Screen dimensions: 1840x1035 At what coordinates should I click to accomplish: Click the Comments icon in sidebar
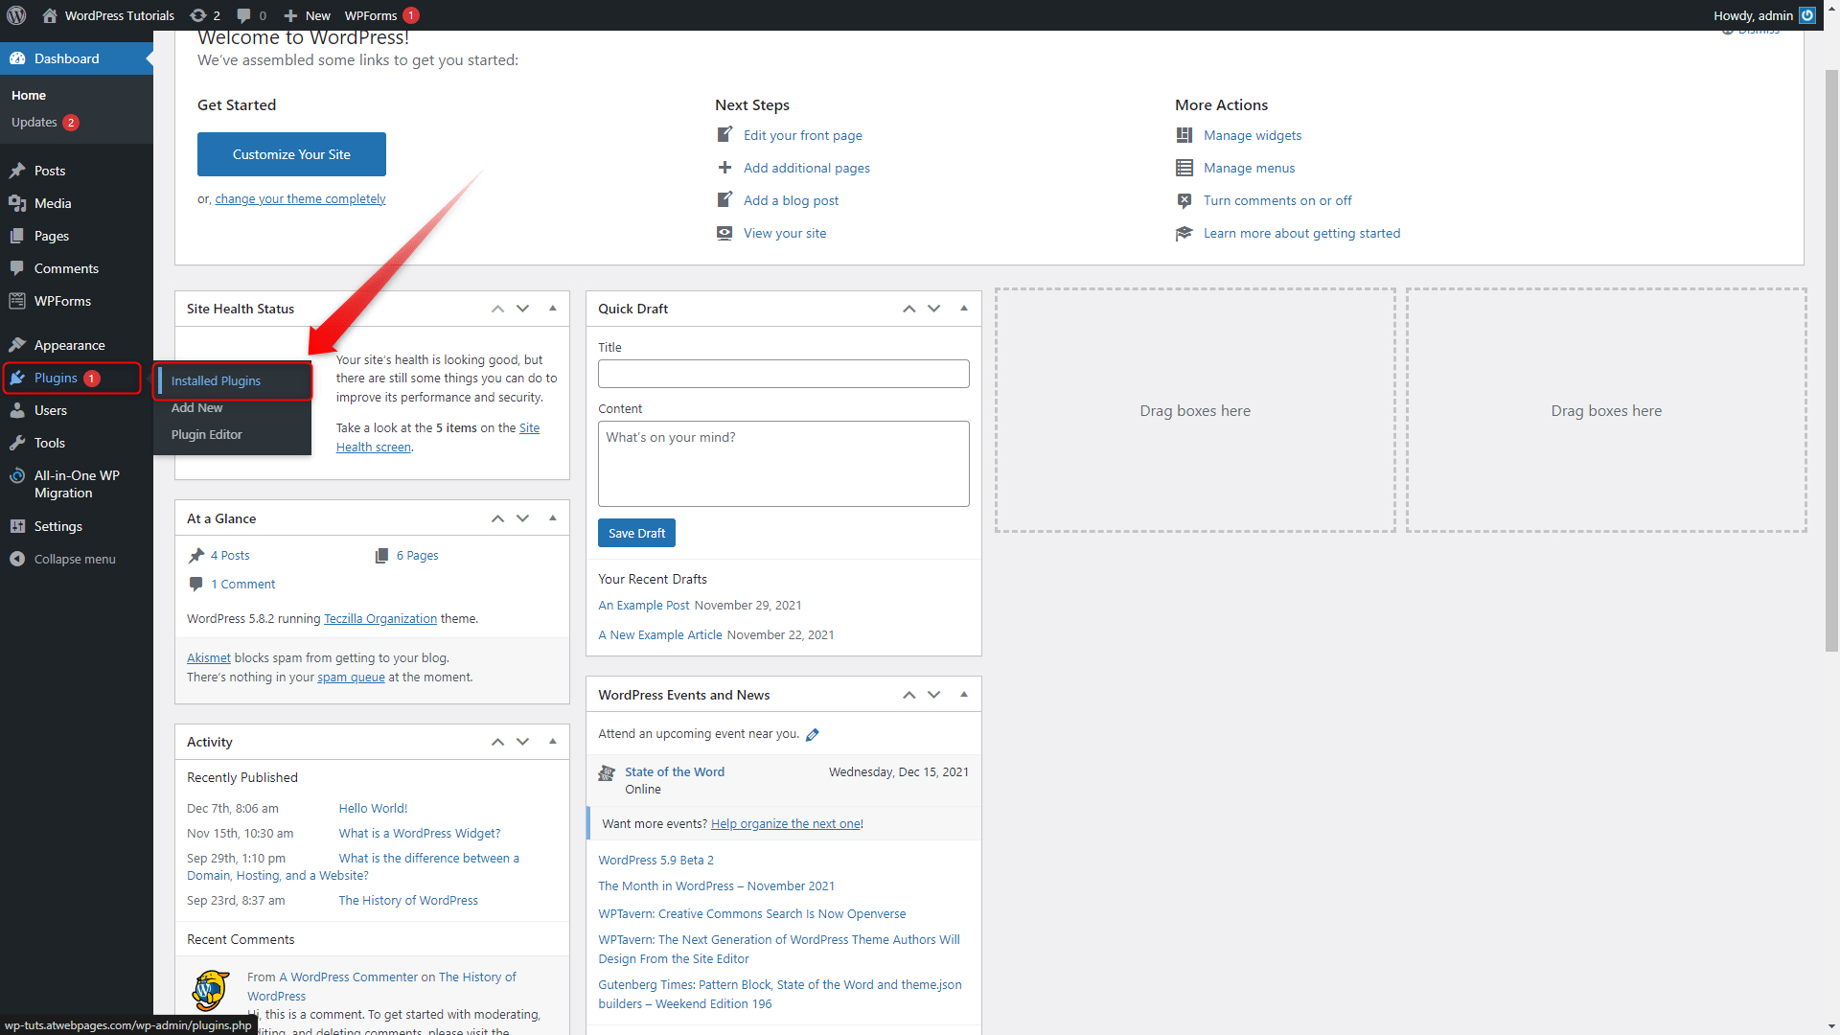point(17,268)
